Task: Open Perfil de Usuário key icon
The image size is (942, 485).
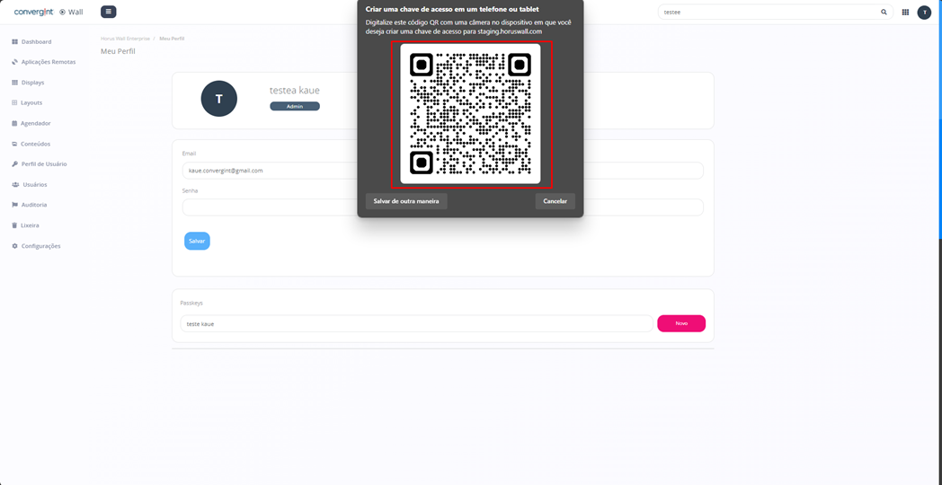Action: [15, 163]
